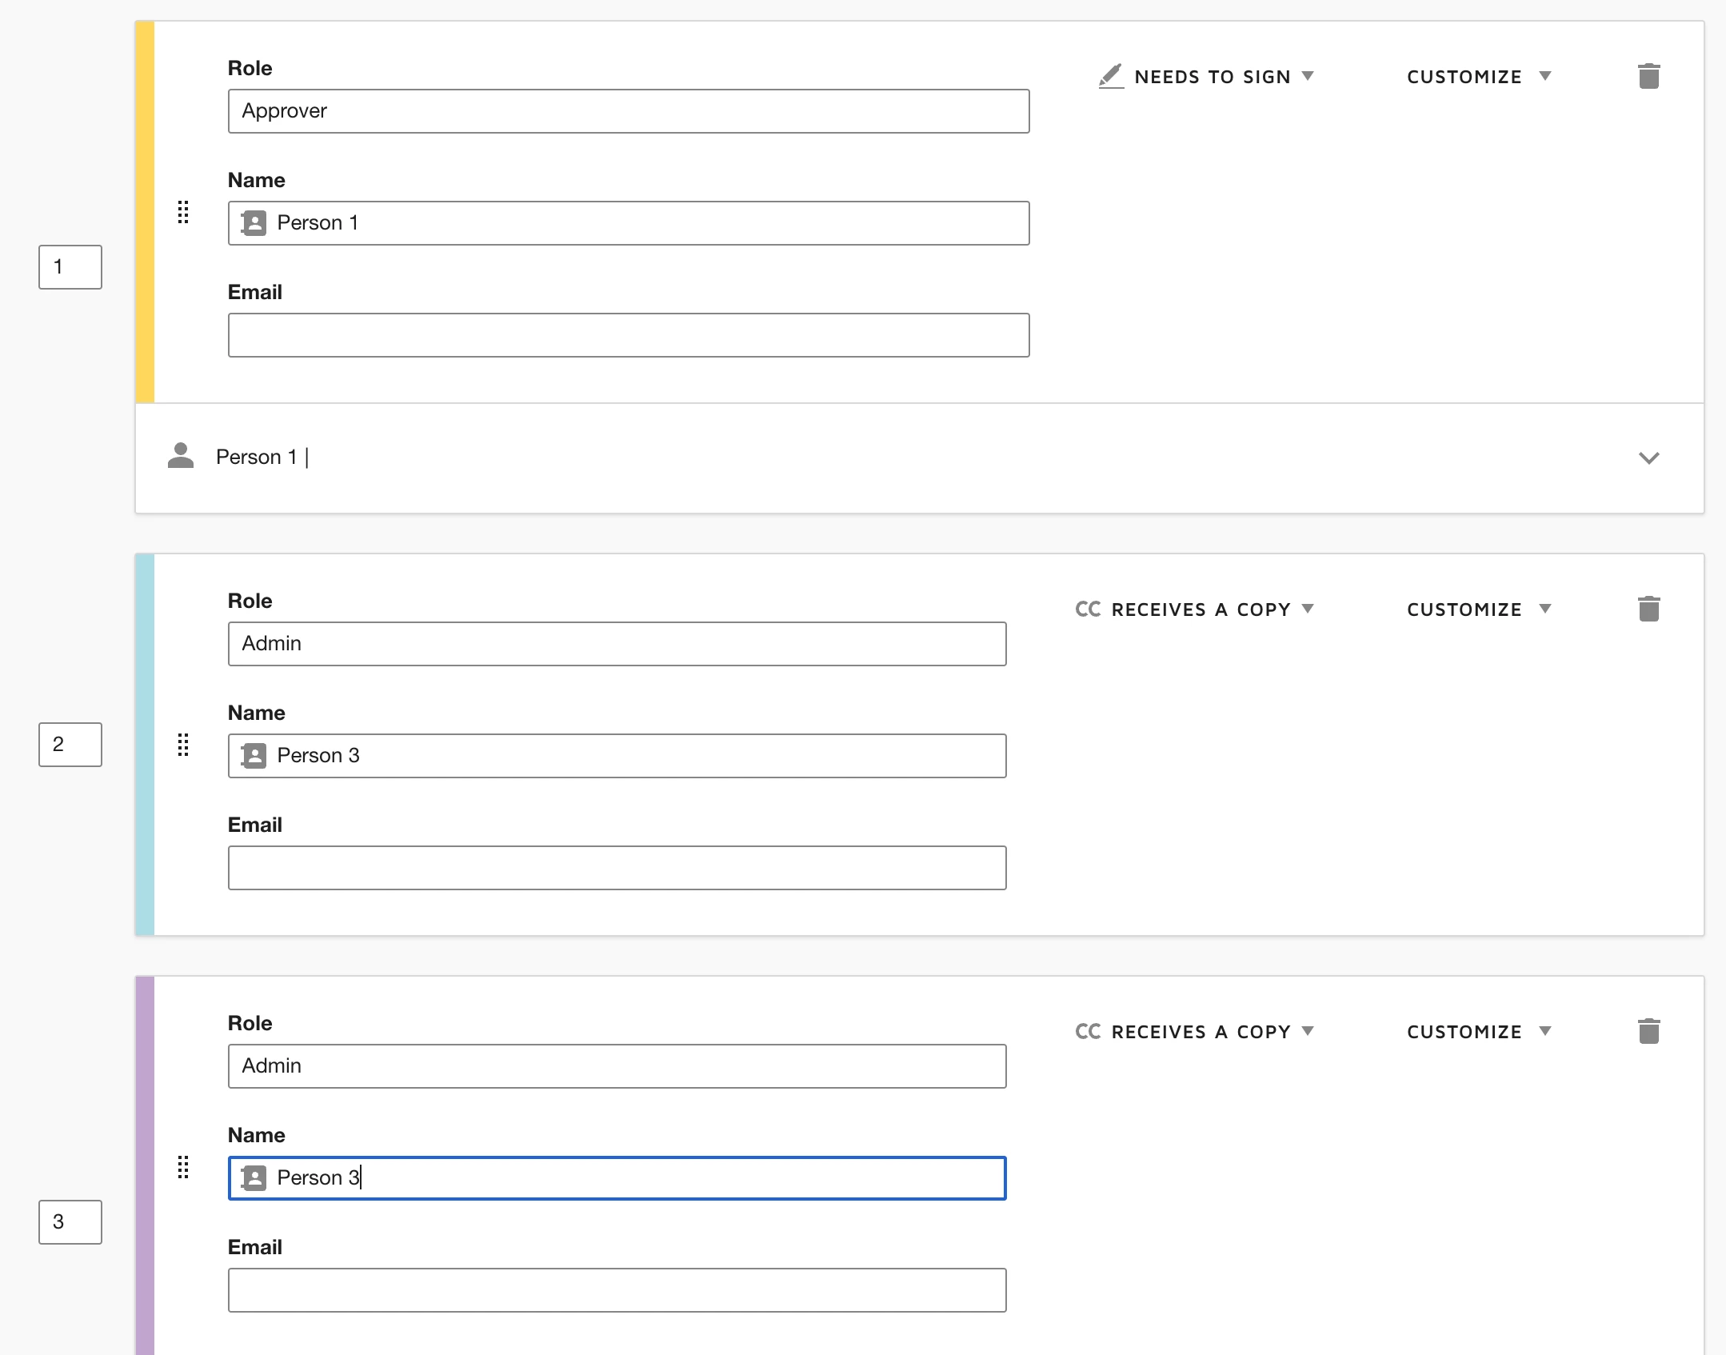Click drag handle of third recipient card
The image size is (1726, 1355).
click(x=183, y=1167)
